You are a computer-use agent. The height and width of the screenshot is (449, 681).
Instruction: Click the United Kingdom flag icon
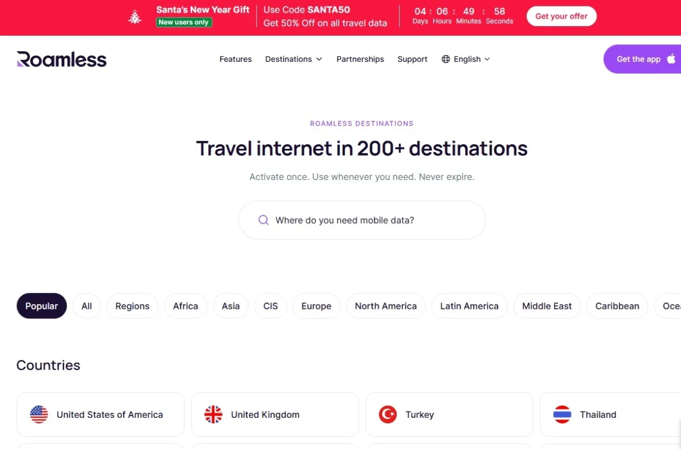point(213,414)
